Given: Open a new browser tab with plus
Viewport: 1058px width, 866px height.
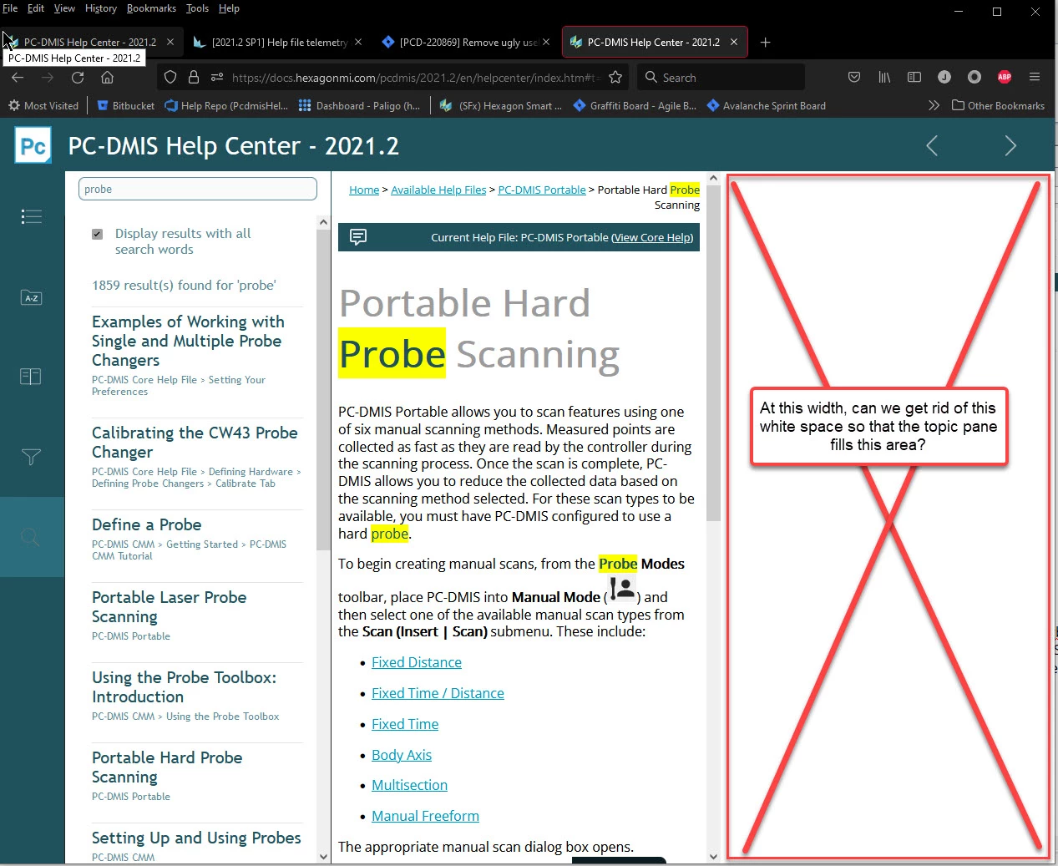Looking at the screenshot, I should [765, 42].
